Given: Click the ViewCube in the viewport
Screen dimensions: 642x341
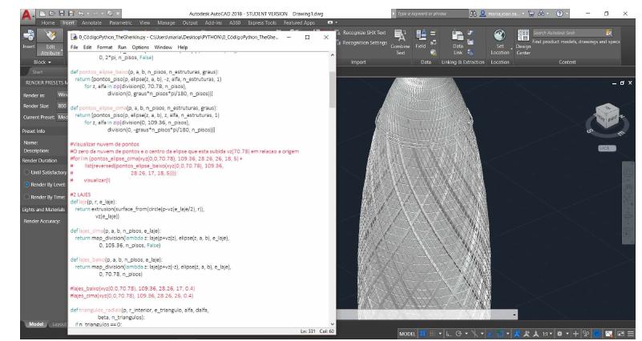Looking at the screenshot, I should click(x=607, y=118).
